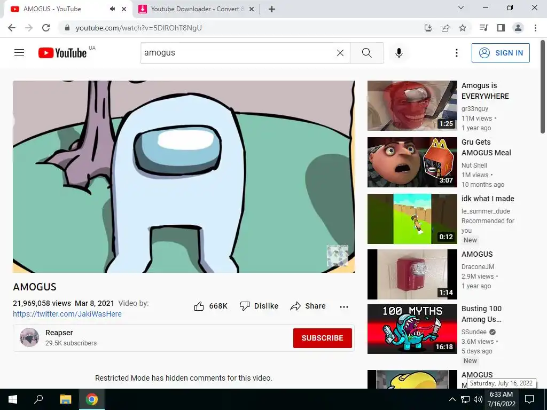Open the DraconeJM AMOGUS fire alarm thumbnail
This screenshot has height=410, width=547.
[412, 274]
